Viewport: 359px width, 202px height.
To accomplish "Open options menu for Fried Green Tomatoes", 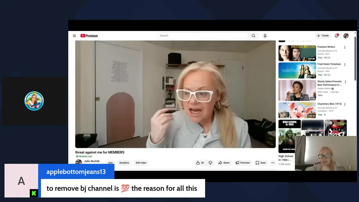I will click(x=345, y=65).
